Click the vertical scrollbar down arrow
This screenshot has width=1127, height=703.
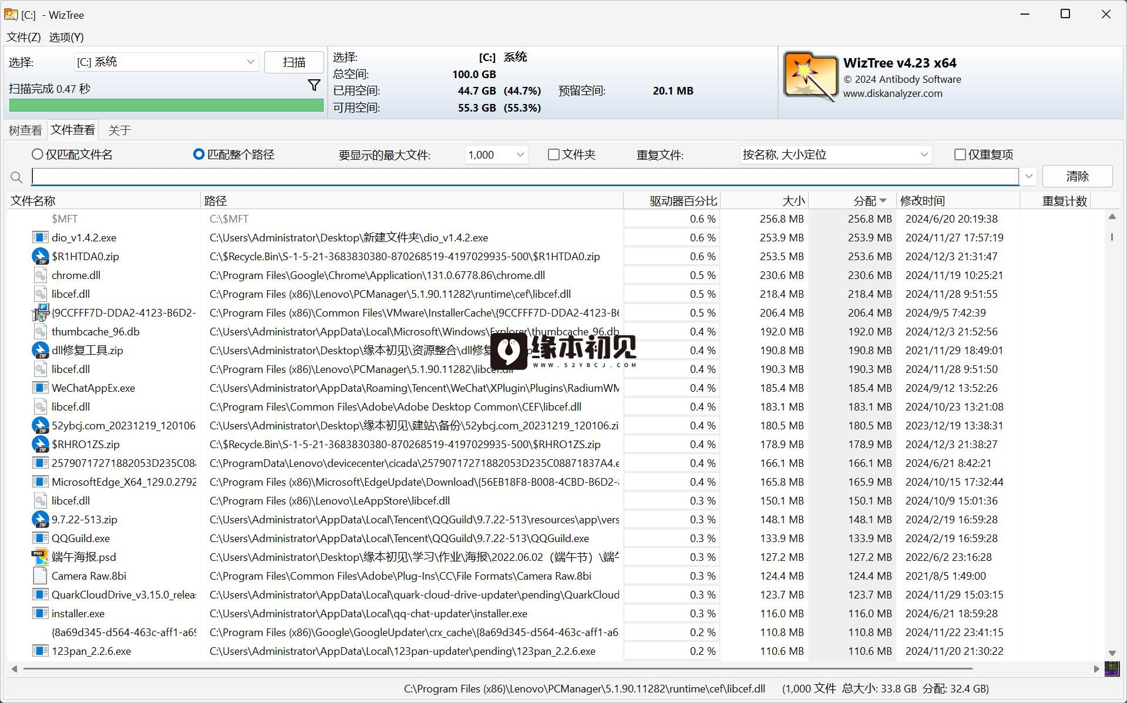tap(1112, 652)
